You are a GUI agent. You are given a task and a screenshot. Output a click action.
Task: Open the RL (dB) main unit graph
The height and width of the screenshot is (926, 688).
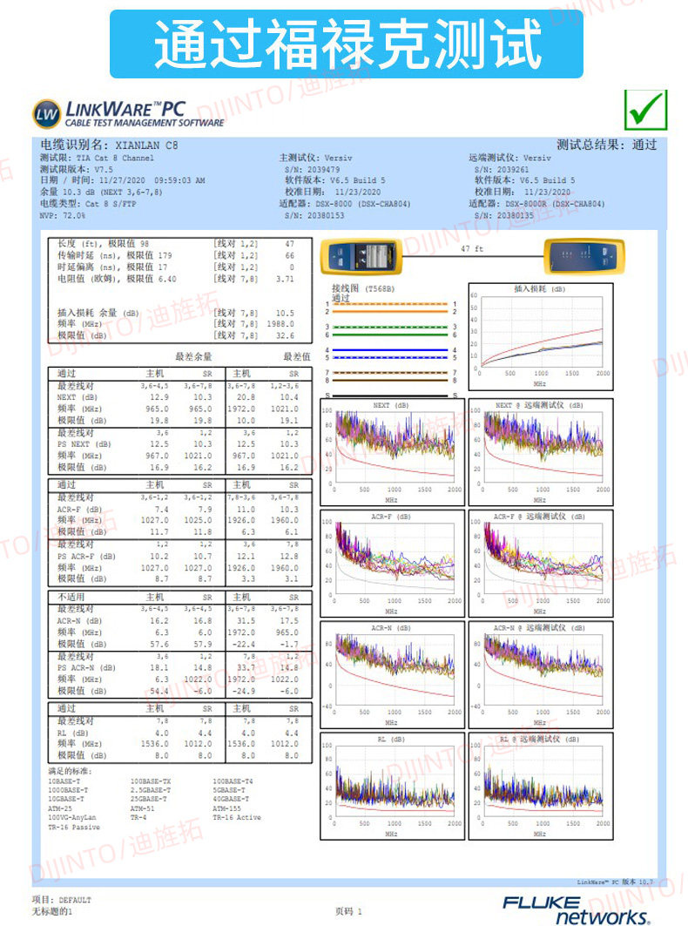tap(392, 786)
